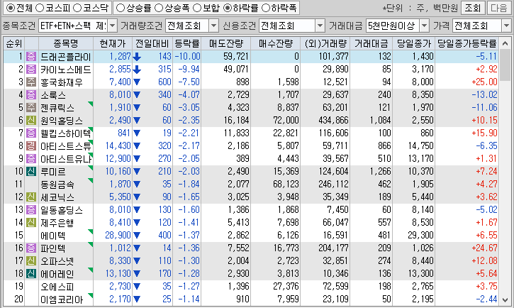Click 신 badge icon for 에어레인
The image size is (514, 308).
(31, 273)
